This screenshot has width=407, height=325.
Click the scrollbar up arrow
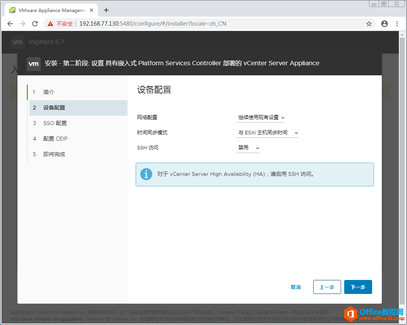[402, 34]
